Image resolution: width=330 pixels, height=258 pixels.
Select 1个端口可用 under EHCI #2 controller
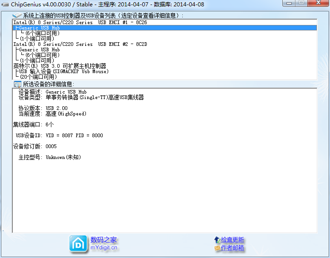click(x=37, y=60)
